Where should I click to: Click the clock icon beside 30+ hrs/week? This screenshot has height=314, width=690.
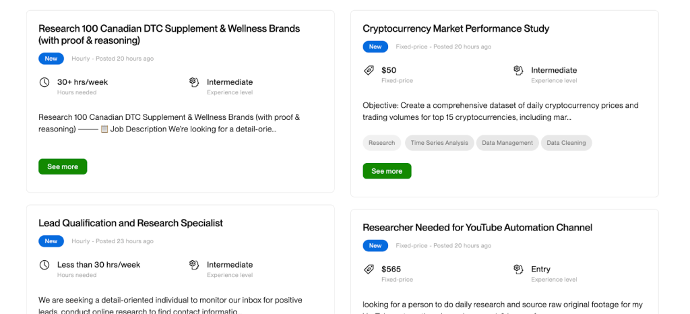point(44,82)
